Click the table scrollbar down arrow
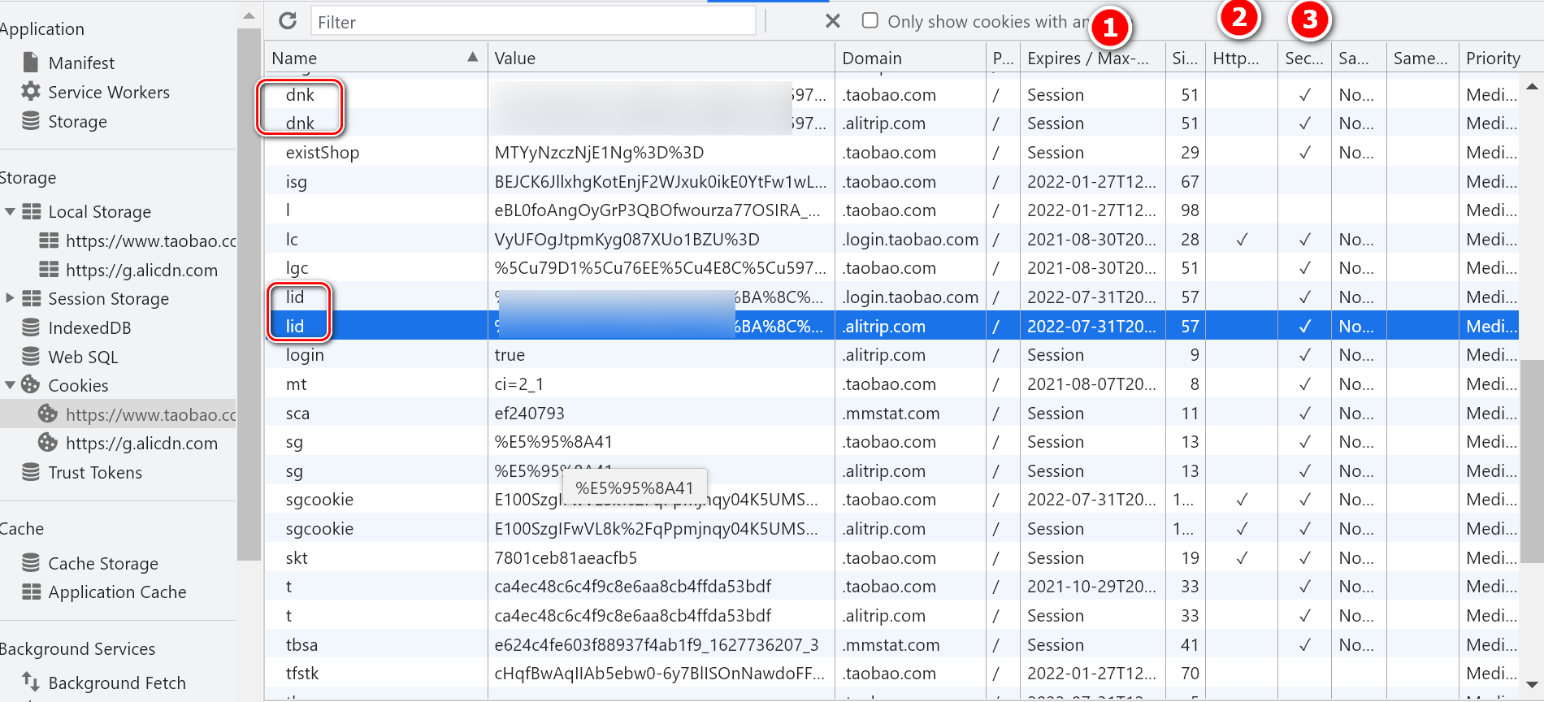Image resolution: width=1544 pixels, height=702 pixels. point(1532,684)
